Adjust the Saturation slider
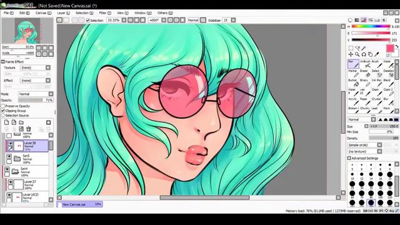Image resolution: width=400 pixels, height=225 pixels. click(x=371, y=33)
